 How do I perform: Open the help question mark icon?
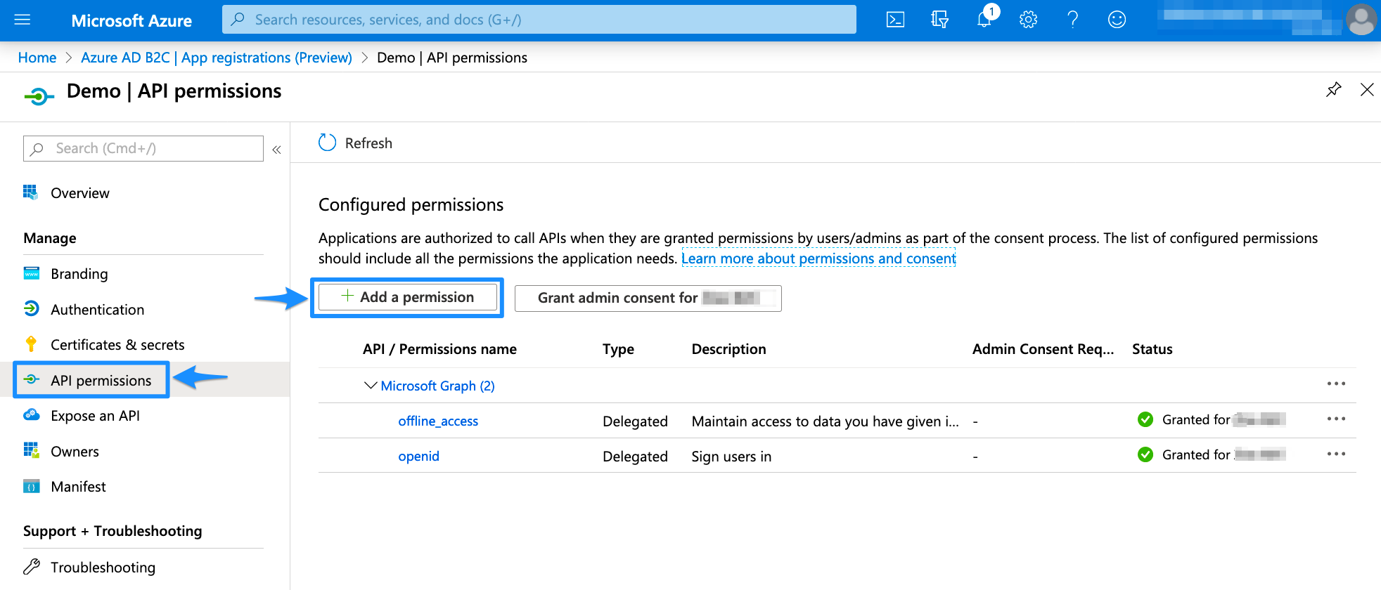click(1072, 20)
